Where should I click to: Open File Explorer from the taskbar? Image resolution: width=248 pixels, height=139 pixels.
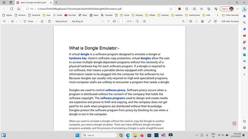135,135
